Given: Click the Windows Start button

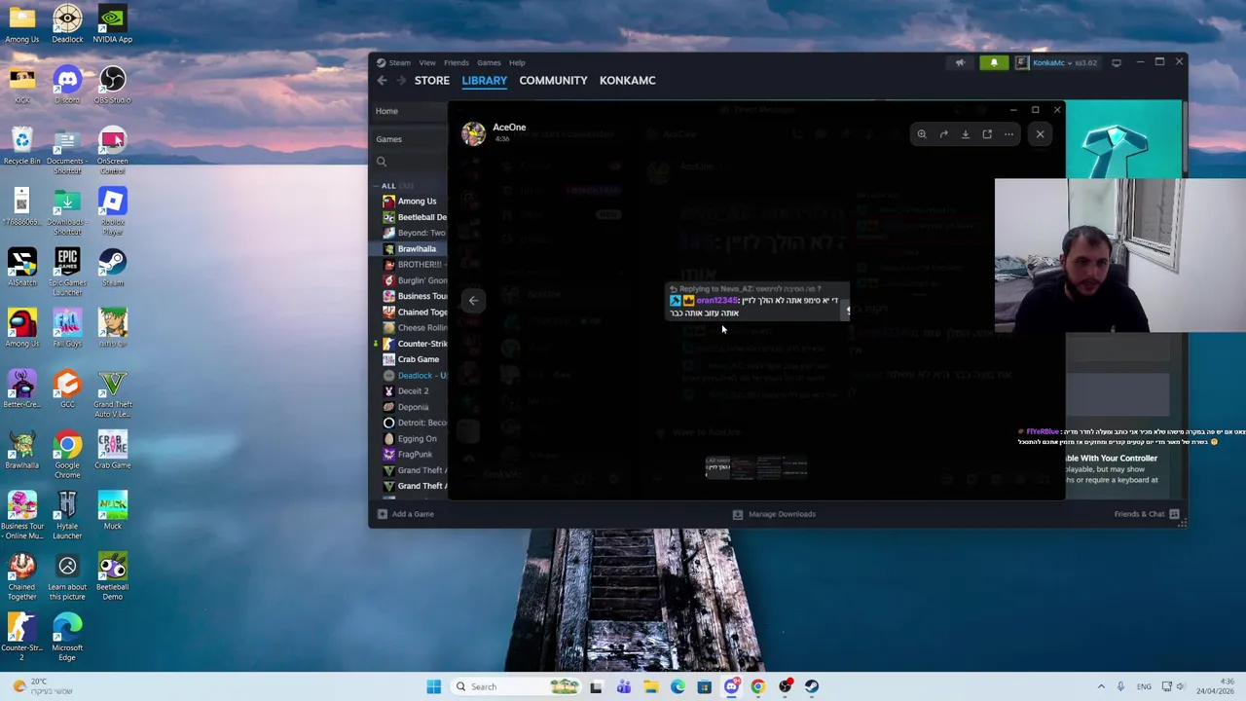Looking at the screenshot, I should pyautogui.click(x=433, y=686).
